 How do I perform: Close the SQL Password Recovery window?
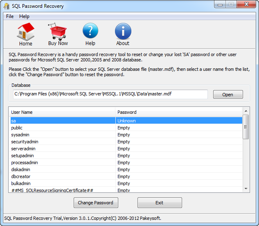pos(246,4)
